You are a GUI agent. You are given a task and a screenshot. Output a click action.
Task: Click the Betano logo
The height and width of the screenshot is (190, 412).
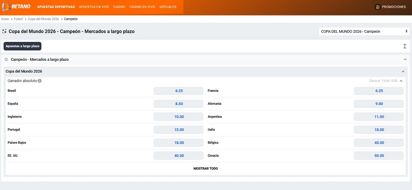(16, 6)
